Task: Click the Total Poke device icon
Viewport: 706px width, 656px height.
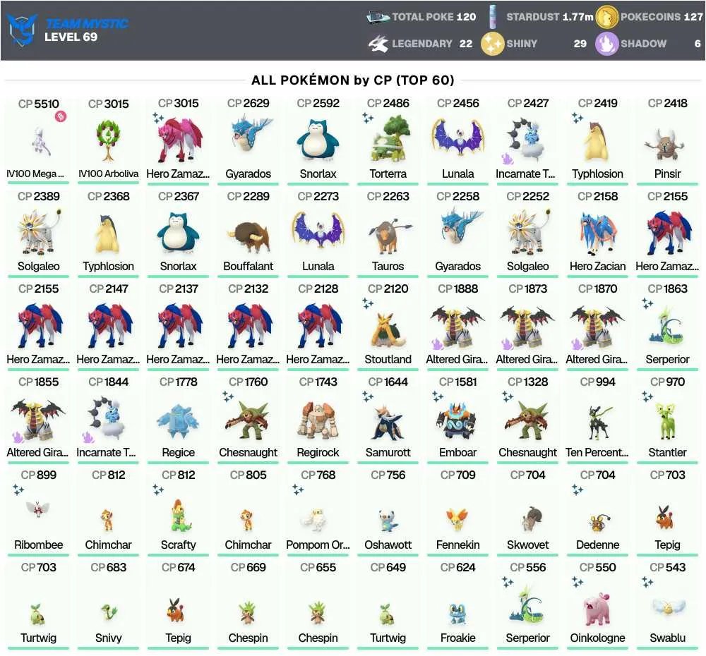Action: pos(377,17)
